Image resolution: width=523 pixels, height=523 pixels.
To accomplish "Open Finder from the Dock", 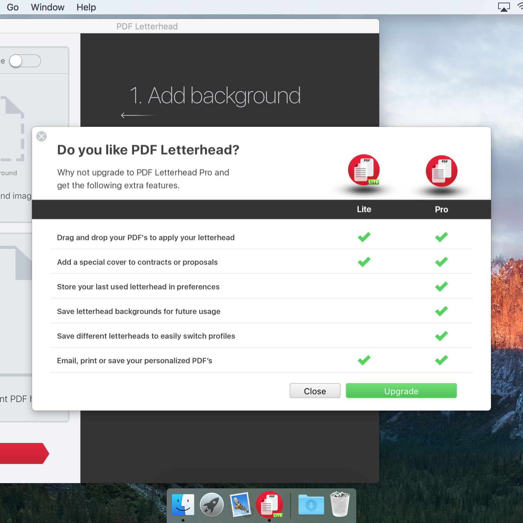I will [x=183, y=504].
